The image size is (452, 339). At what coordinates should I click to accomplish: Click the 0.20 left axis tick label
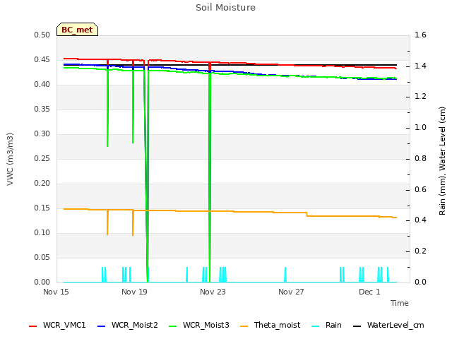(42, 184)
